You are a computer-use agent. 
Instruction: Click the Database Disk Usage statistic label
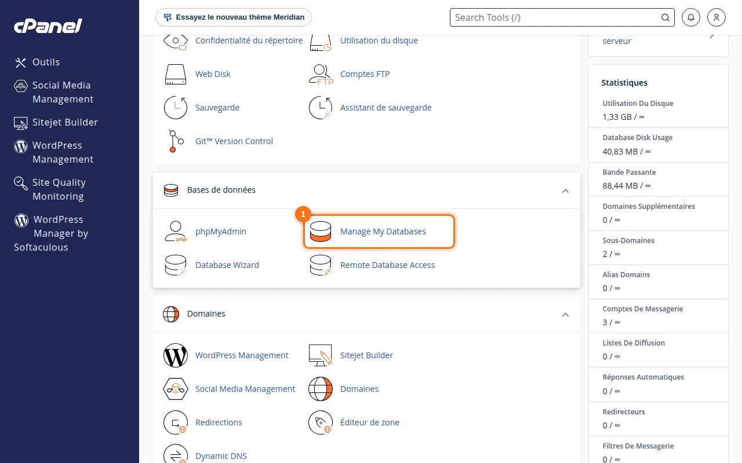pyautogui.click(x=638, y=138)
